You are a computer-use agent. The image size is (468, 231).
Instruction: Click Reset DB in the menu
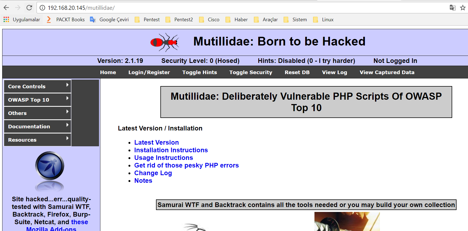[x=297, y=72]
